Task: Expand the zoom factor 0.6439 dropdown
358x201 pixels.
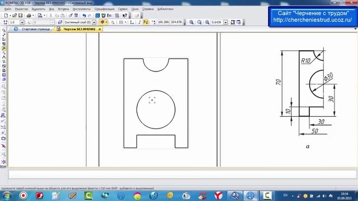Action: pyautogui.click(x=225, y=22)
